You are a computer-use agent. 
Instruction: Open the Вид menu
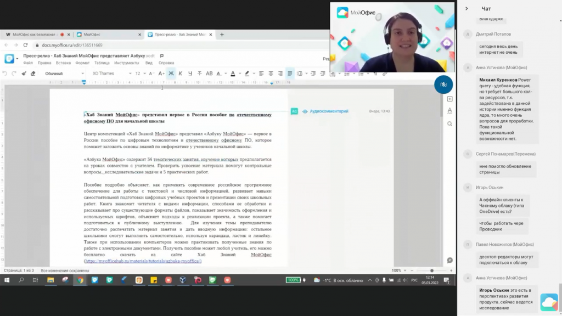click(x=149, y=63)
